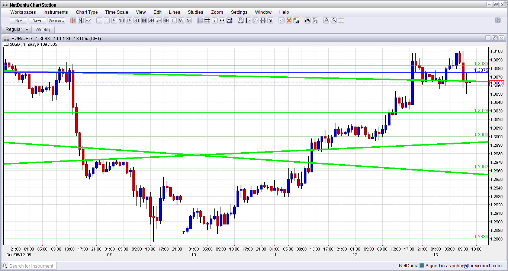508x271 pixels.
Task: Remove all drawings with X-all icon
Action: point(297,20)
